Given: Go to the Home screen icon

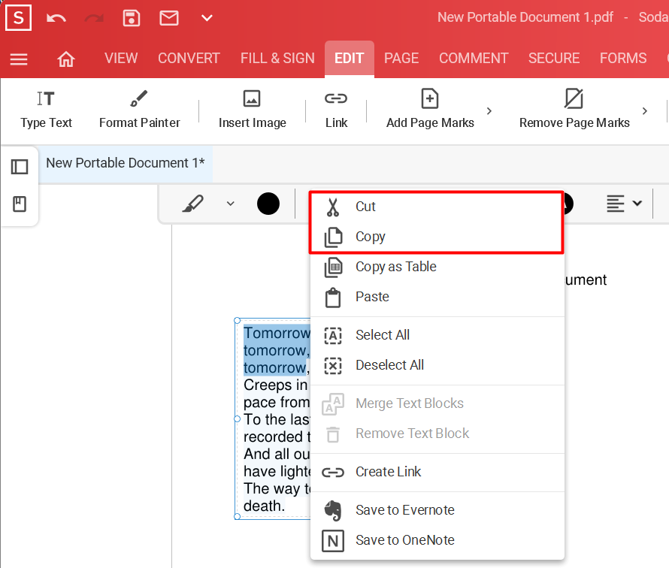Looking at the screenshot, I should point(66,59).
